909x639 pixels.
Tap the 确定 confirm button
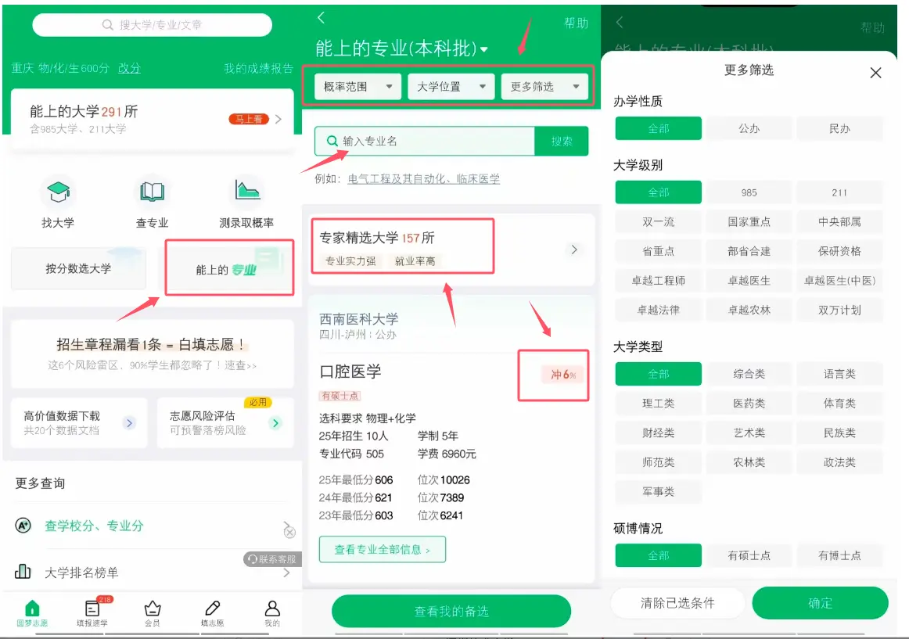tap(821, 602)
